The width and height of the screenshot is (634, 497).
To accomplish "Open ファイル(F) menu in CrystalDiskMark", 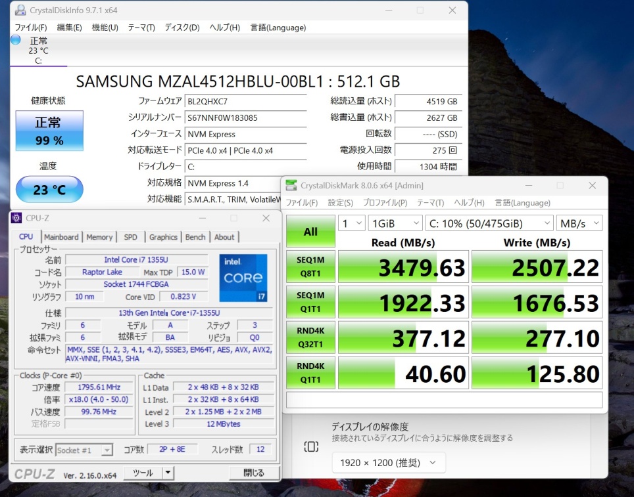I will [x=302, y=203].
